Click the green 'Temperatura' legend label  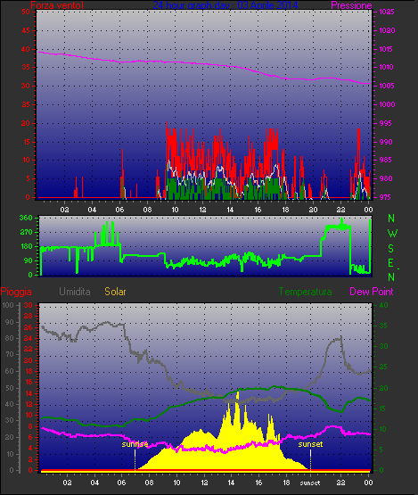click(x=305, y=292)
